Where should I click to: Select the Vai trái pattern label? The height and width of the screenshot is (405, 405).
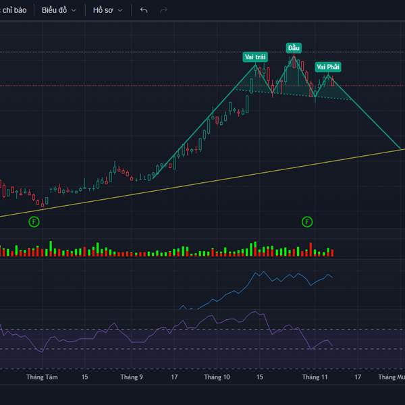point(255,57)
